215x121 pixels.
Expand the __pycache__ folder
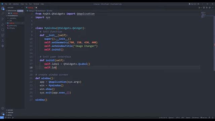13,18
